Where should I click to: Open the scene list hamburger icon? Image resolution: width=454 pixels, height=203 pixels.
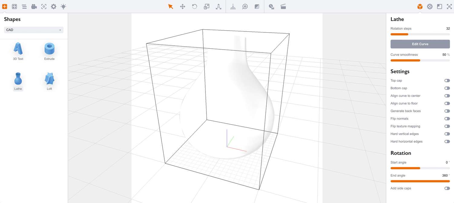coord(24,6)
